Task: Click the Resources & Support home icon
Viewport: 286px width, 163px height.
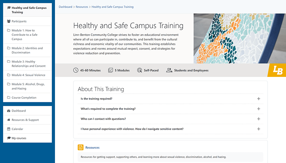Action: [x=9, y=120]
